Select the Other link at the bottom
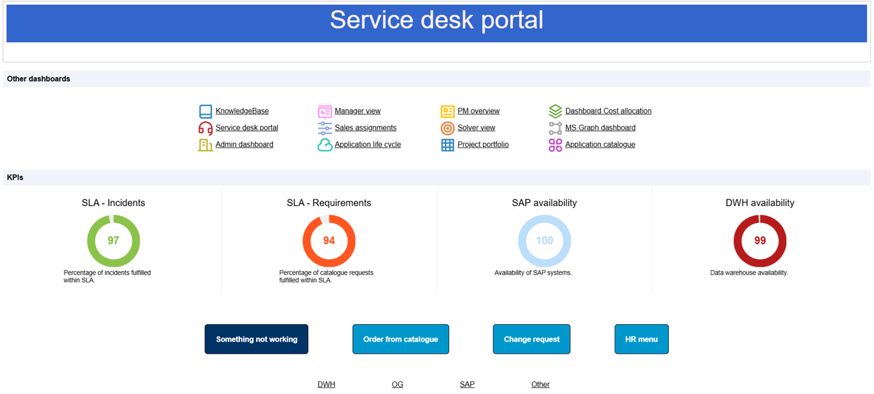This screenshot has width=874, height=394. coord(541,385)
